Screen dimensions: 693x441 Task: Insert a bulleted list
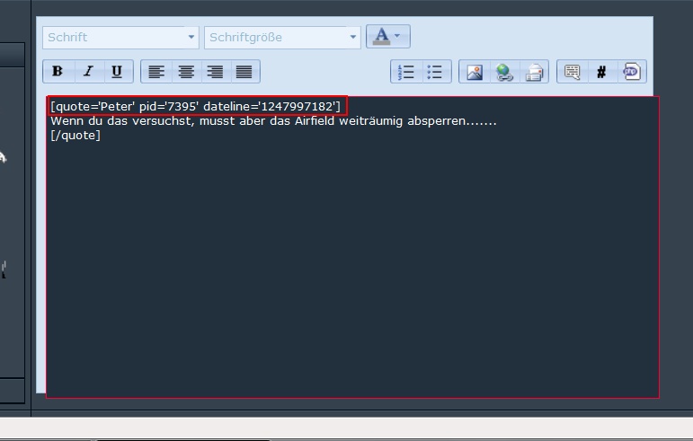(x=435, y=72)
